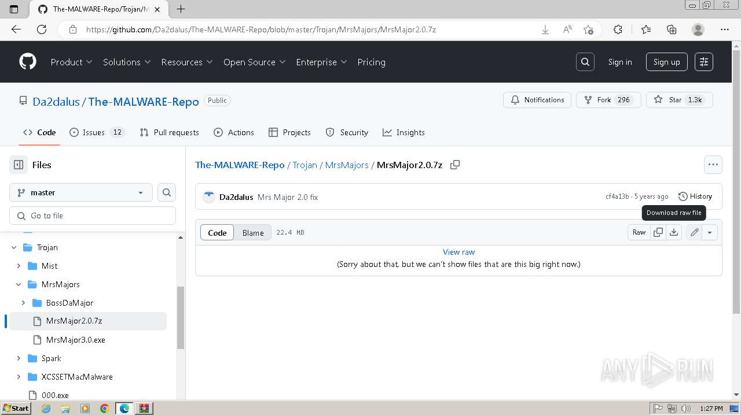Search the file tree with the magnifier
Screen dimensions: 741x416
(167, 192)
